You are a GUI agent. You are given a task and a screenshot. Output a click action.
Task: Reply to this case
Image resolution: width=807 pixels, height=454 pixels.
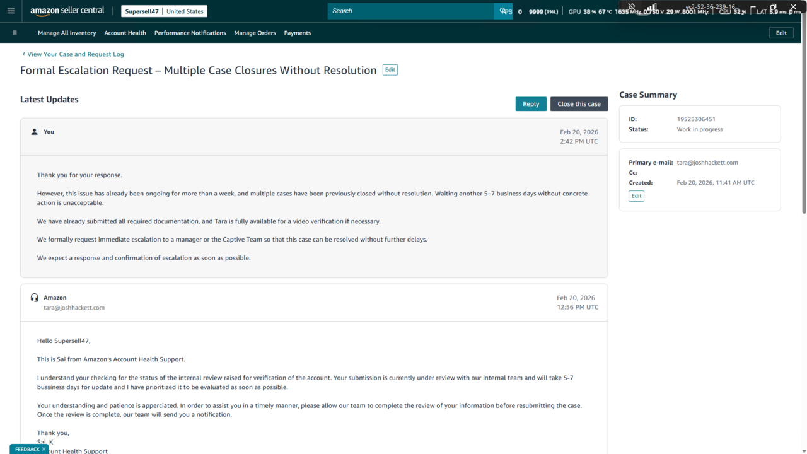pyautogui.click(x=531, y=104)
